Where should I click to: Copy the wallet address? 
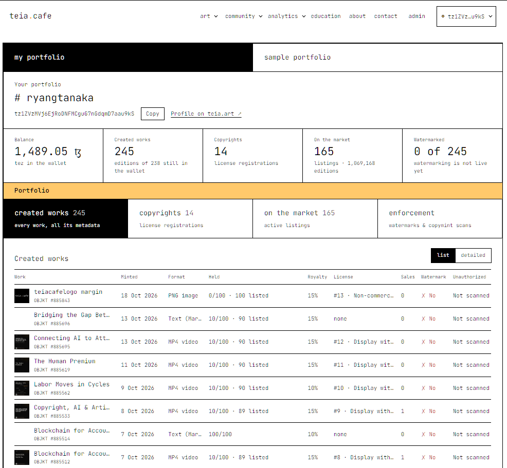click(x=153, y=114)
